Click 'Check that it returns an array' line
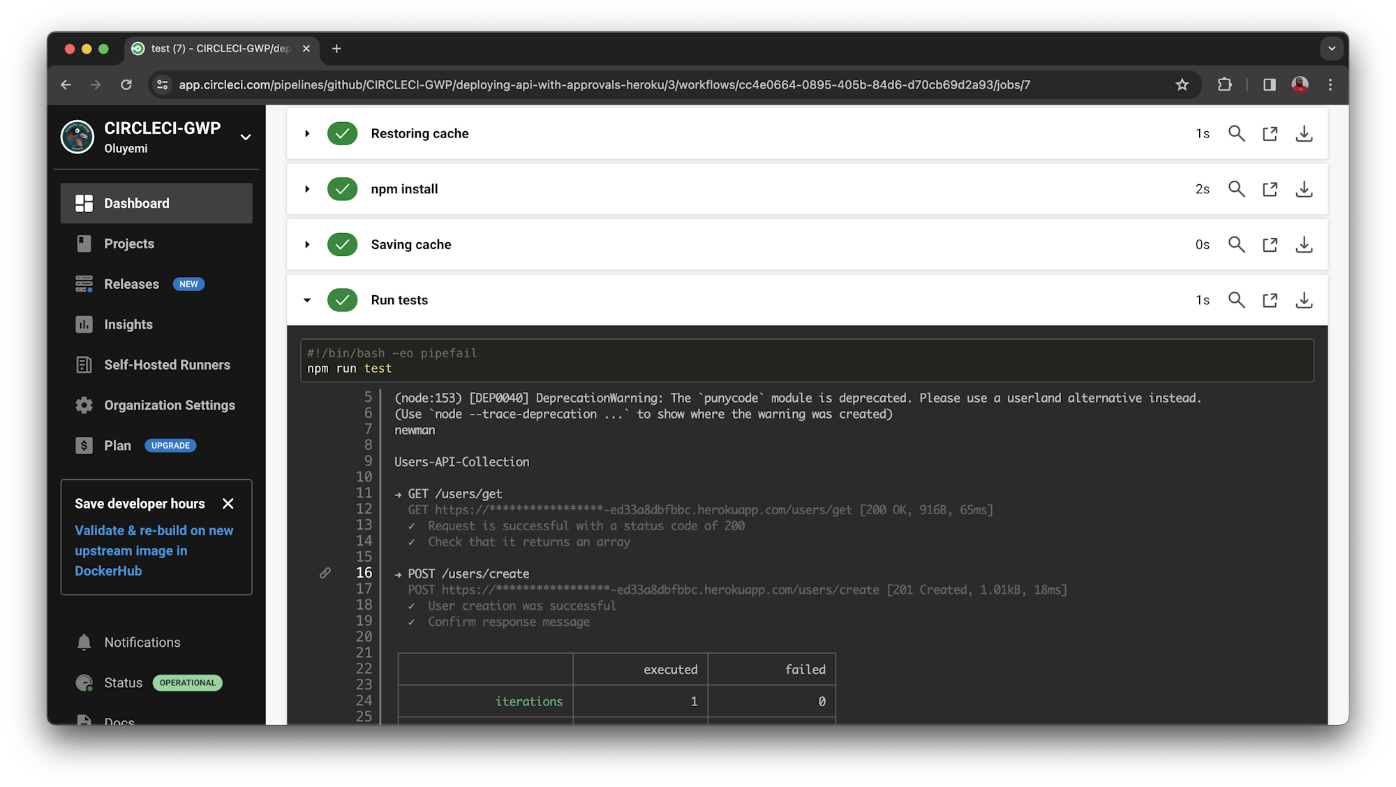Screen dimensions: 1396x787 pyautogui.click(x=528, y=542)
